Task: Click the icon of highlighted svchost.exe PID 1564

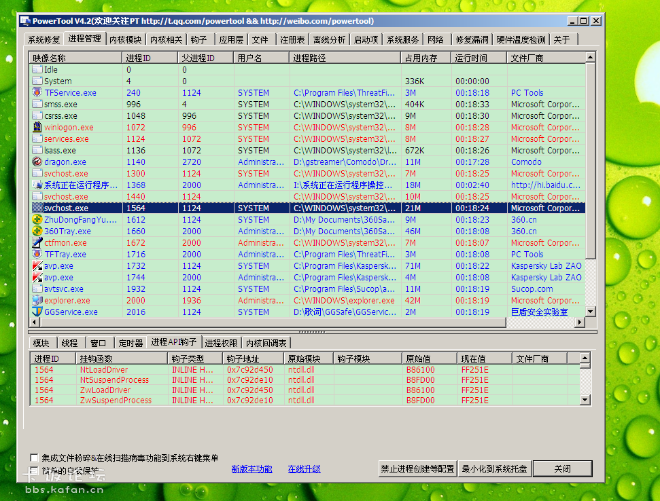Action: coord(37,208)
